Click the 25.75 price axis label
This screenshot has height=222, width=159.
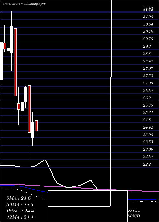(x=148, y=105)
